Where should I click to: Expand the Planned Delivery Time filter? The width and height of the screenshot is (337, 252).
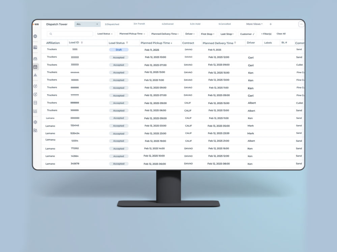point(165,34)
